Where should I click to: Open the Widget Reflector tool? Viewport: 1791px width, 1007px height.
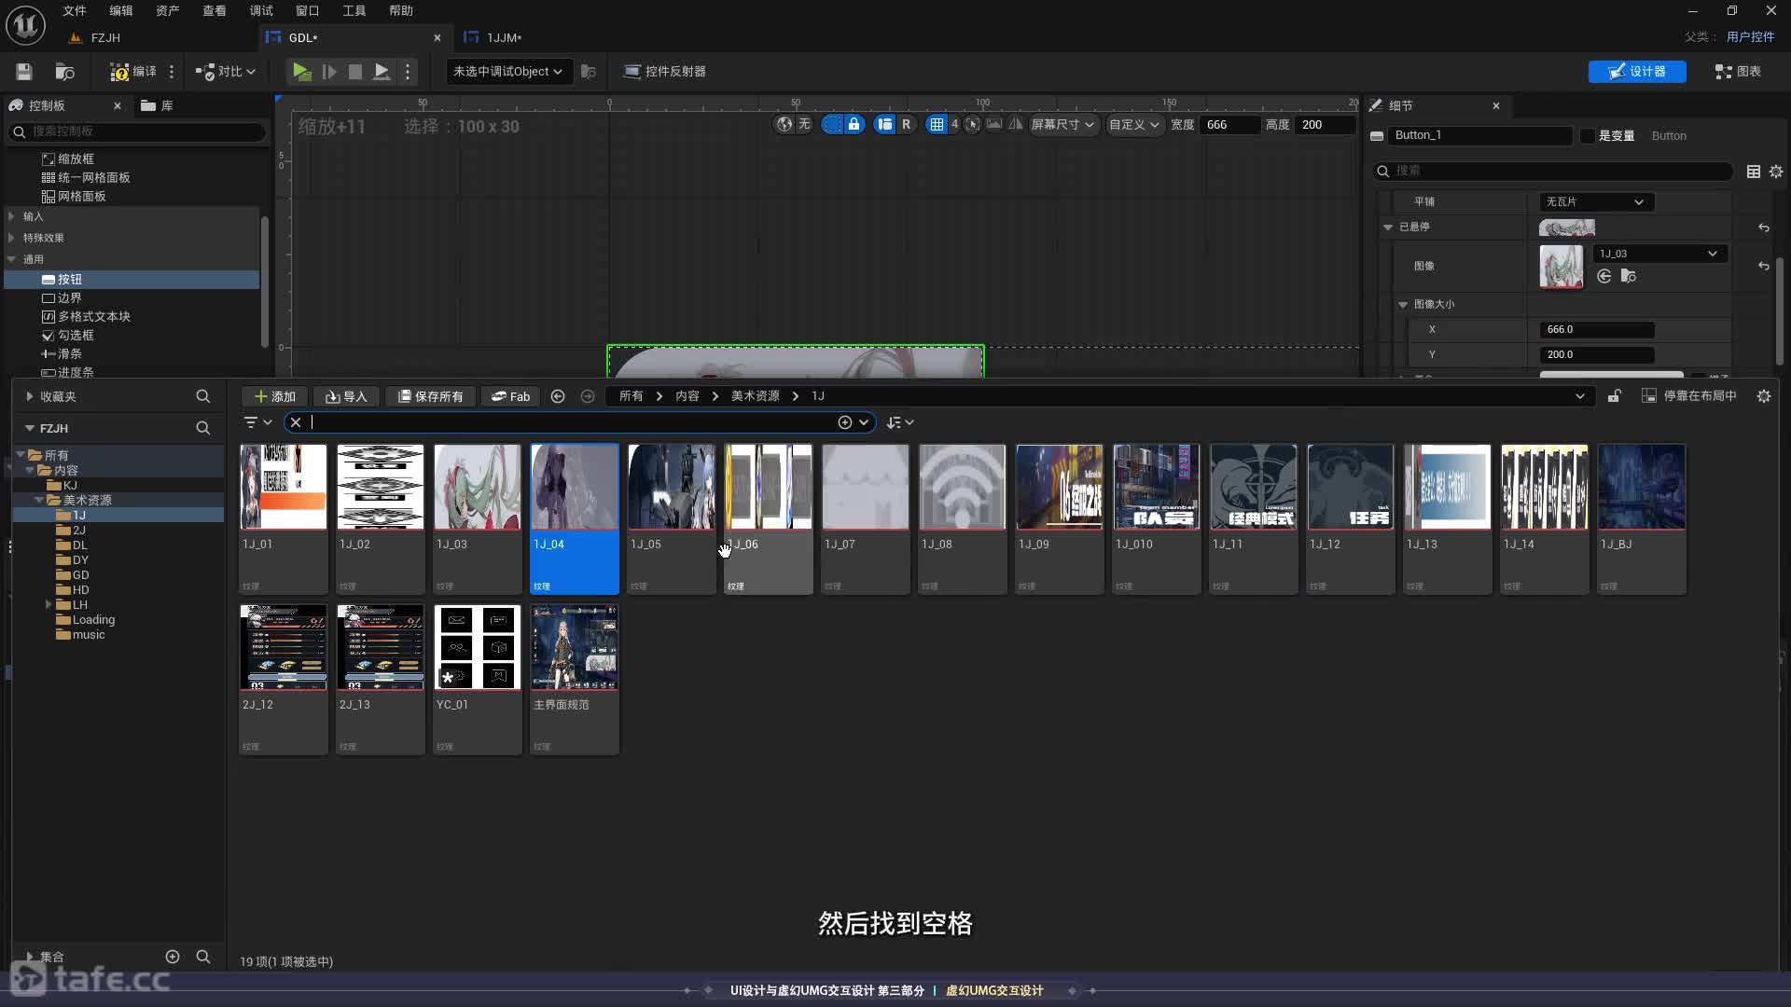664,72
